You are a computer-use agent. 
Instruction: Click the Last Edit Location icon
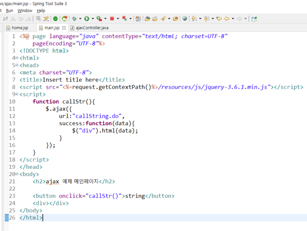coord(219,19)
